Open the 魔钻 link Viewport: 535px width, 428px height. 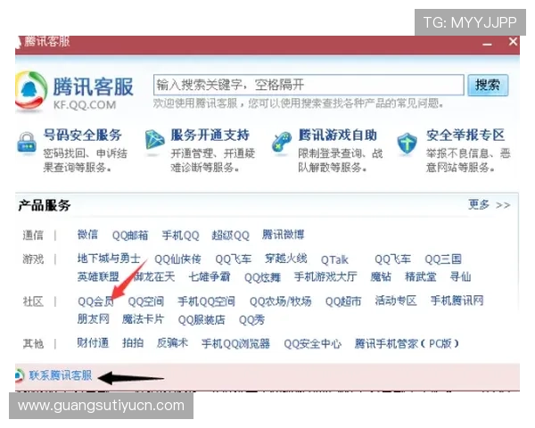381,276
